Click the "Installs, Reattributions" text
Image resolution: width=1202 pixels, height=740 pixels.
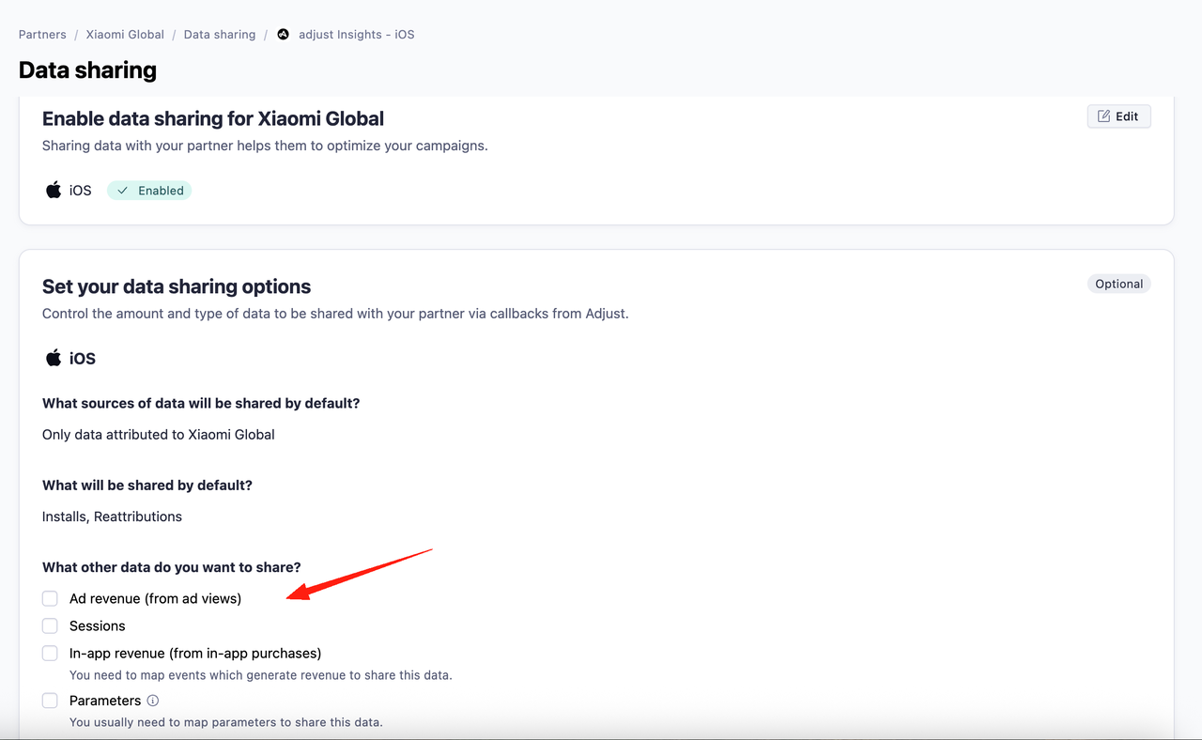112,516
